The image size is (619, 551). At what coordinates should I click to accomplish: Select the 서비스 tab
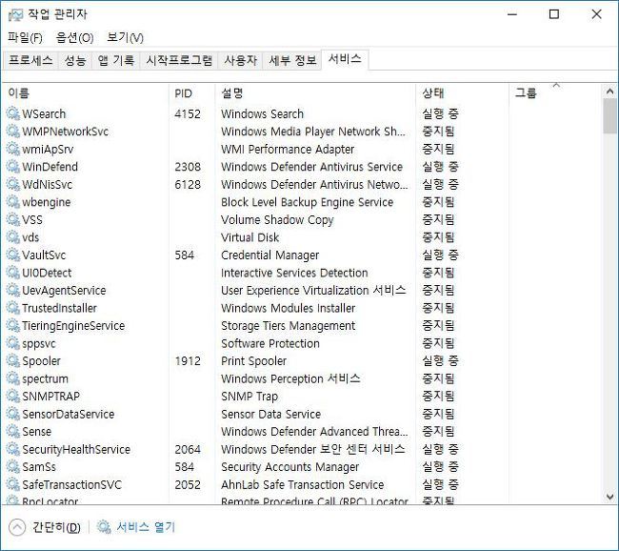[345, 59]
